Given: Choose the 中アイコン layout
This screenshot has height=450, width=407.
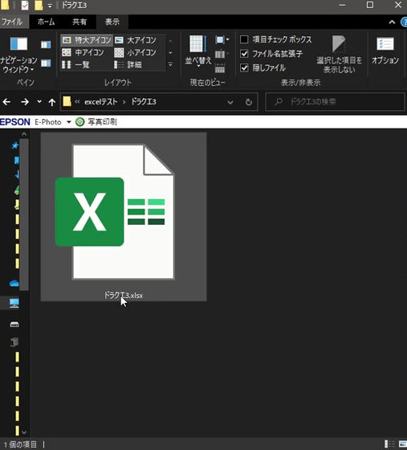Looking at the screenshot, I should point(83,52).
